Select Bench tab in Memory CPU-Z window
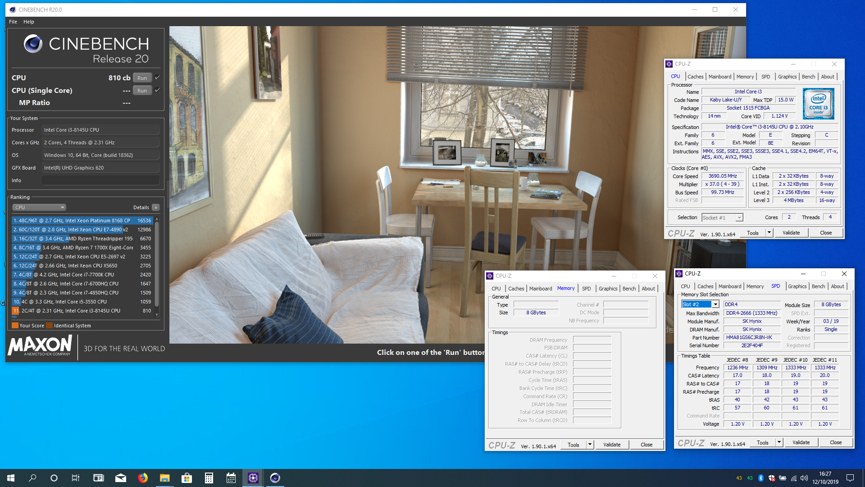This screenshot has height=487, width=865. click(629, 289)
